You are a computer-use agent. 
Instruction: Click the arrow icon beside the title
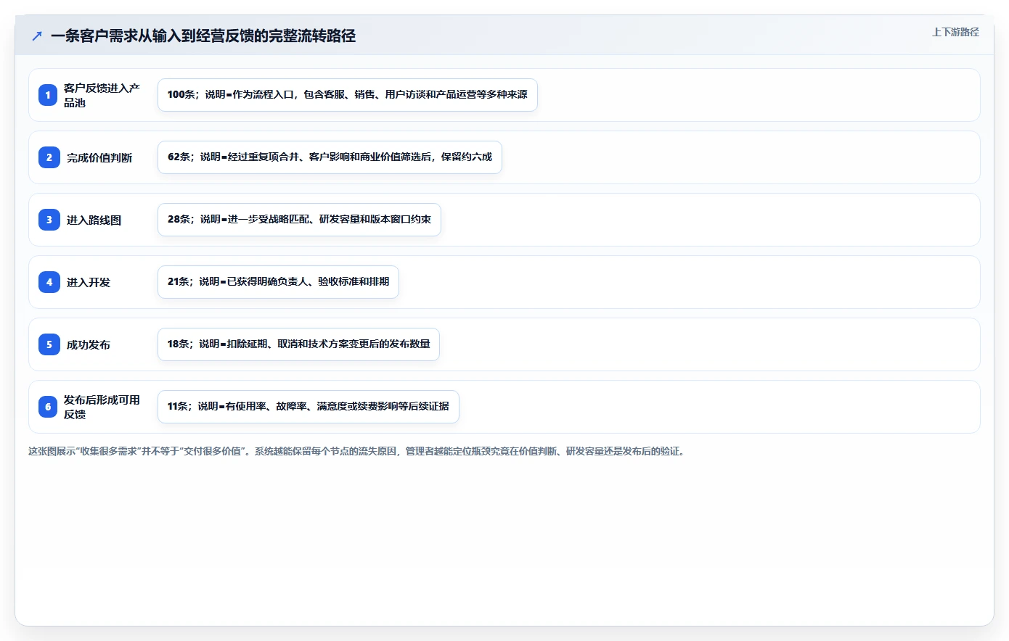tap(37, 36)
